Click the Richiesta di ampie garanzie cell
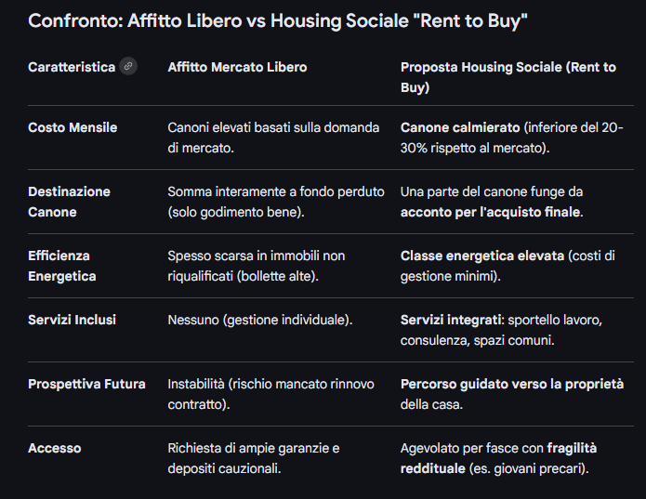 (253, 458)
